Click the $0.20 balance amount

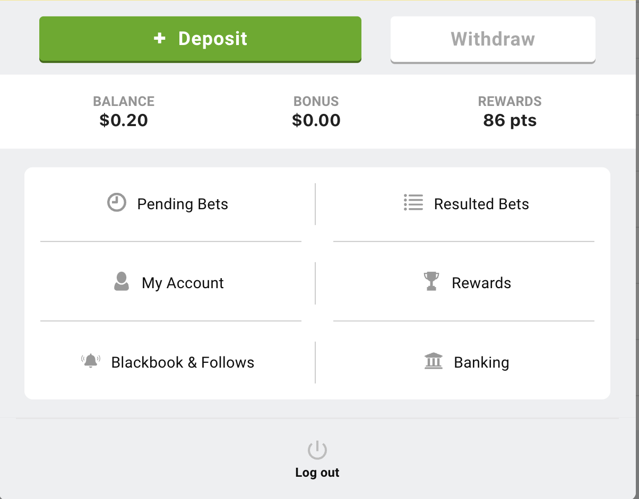pos(124,120)
